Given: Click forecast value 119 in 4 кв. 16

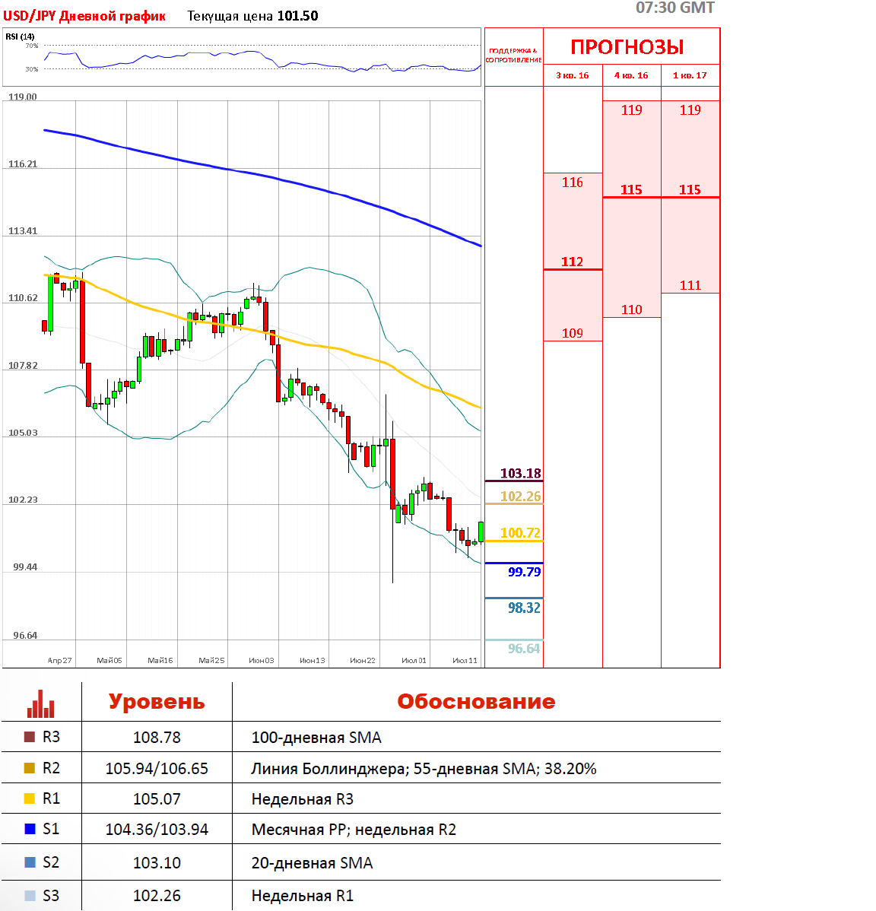Looking at the screenshot, I should click(631, 110).
